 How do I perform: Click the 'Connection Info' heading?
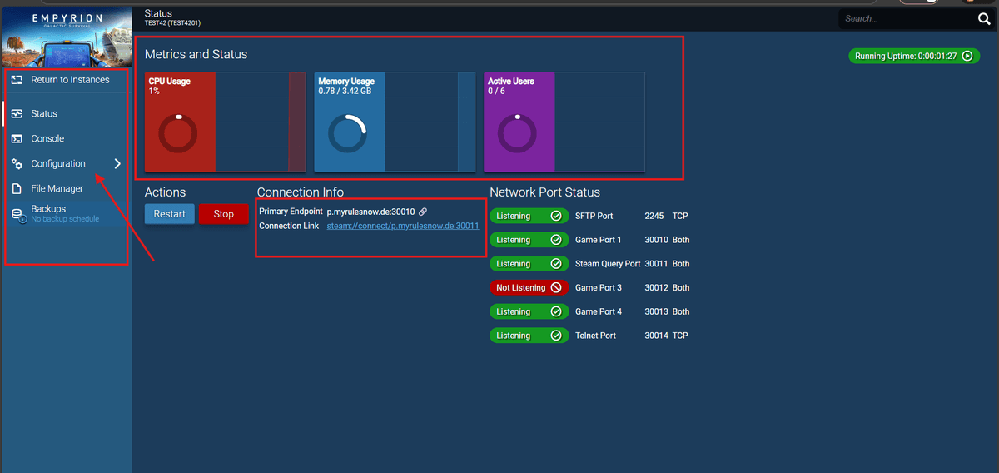pyautogui.click(x=301, y=192)
